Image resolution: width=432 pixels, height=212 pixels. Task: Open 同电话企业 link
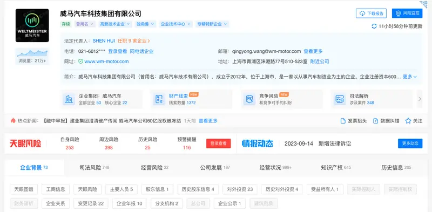[141, 51]
